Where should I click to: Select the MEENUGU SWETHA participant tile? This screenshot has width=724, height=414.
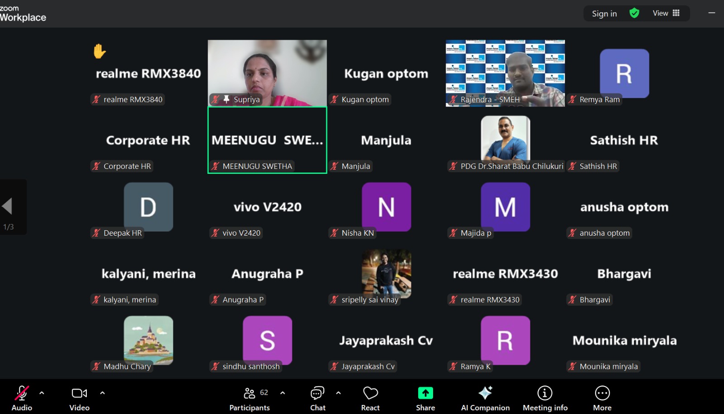point(267,140)
